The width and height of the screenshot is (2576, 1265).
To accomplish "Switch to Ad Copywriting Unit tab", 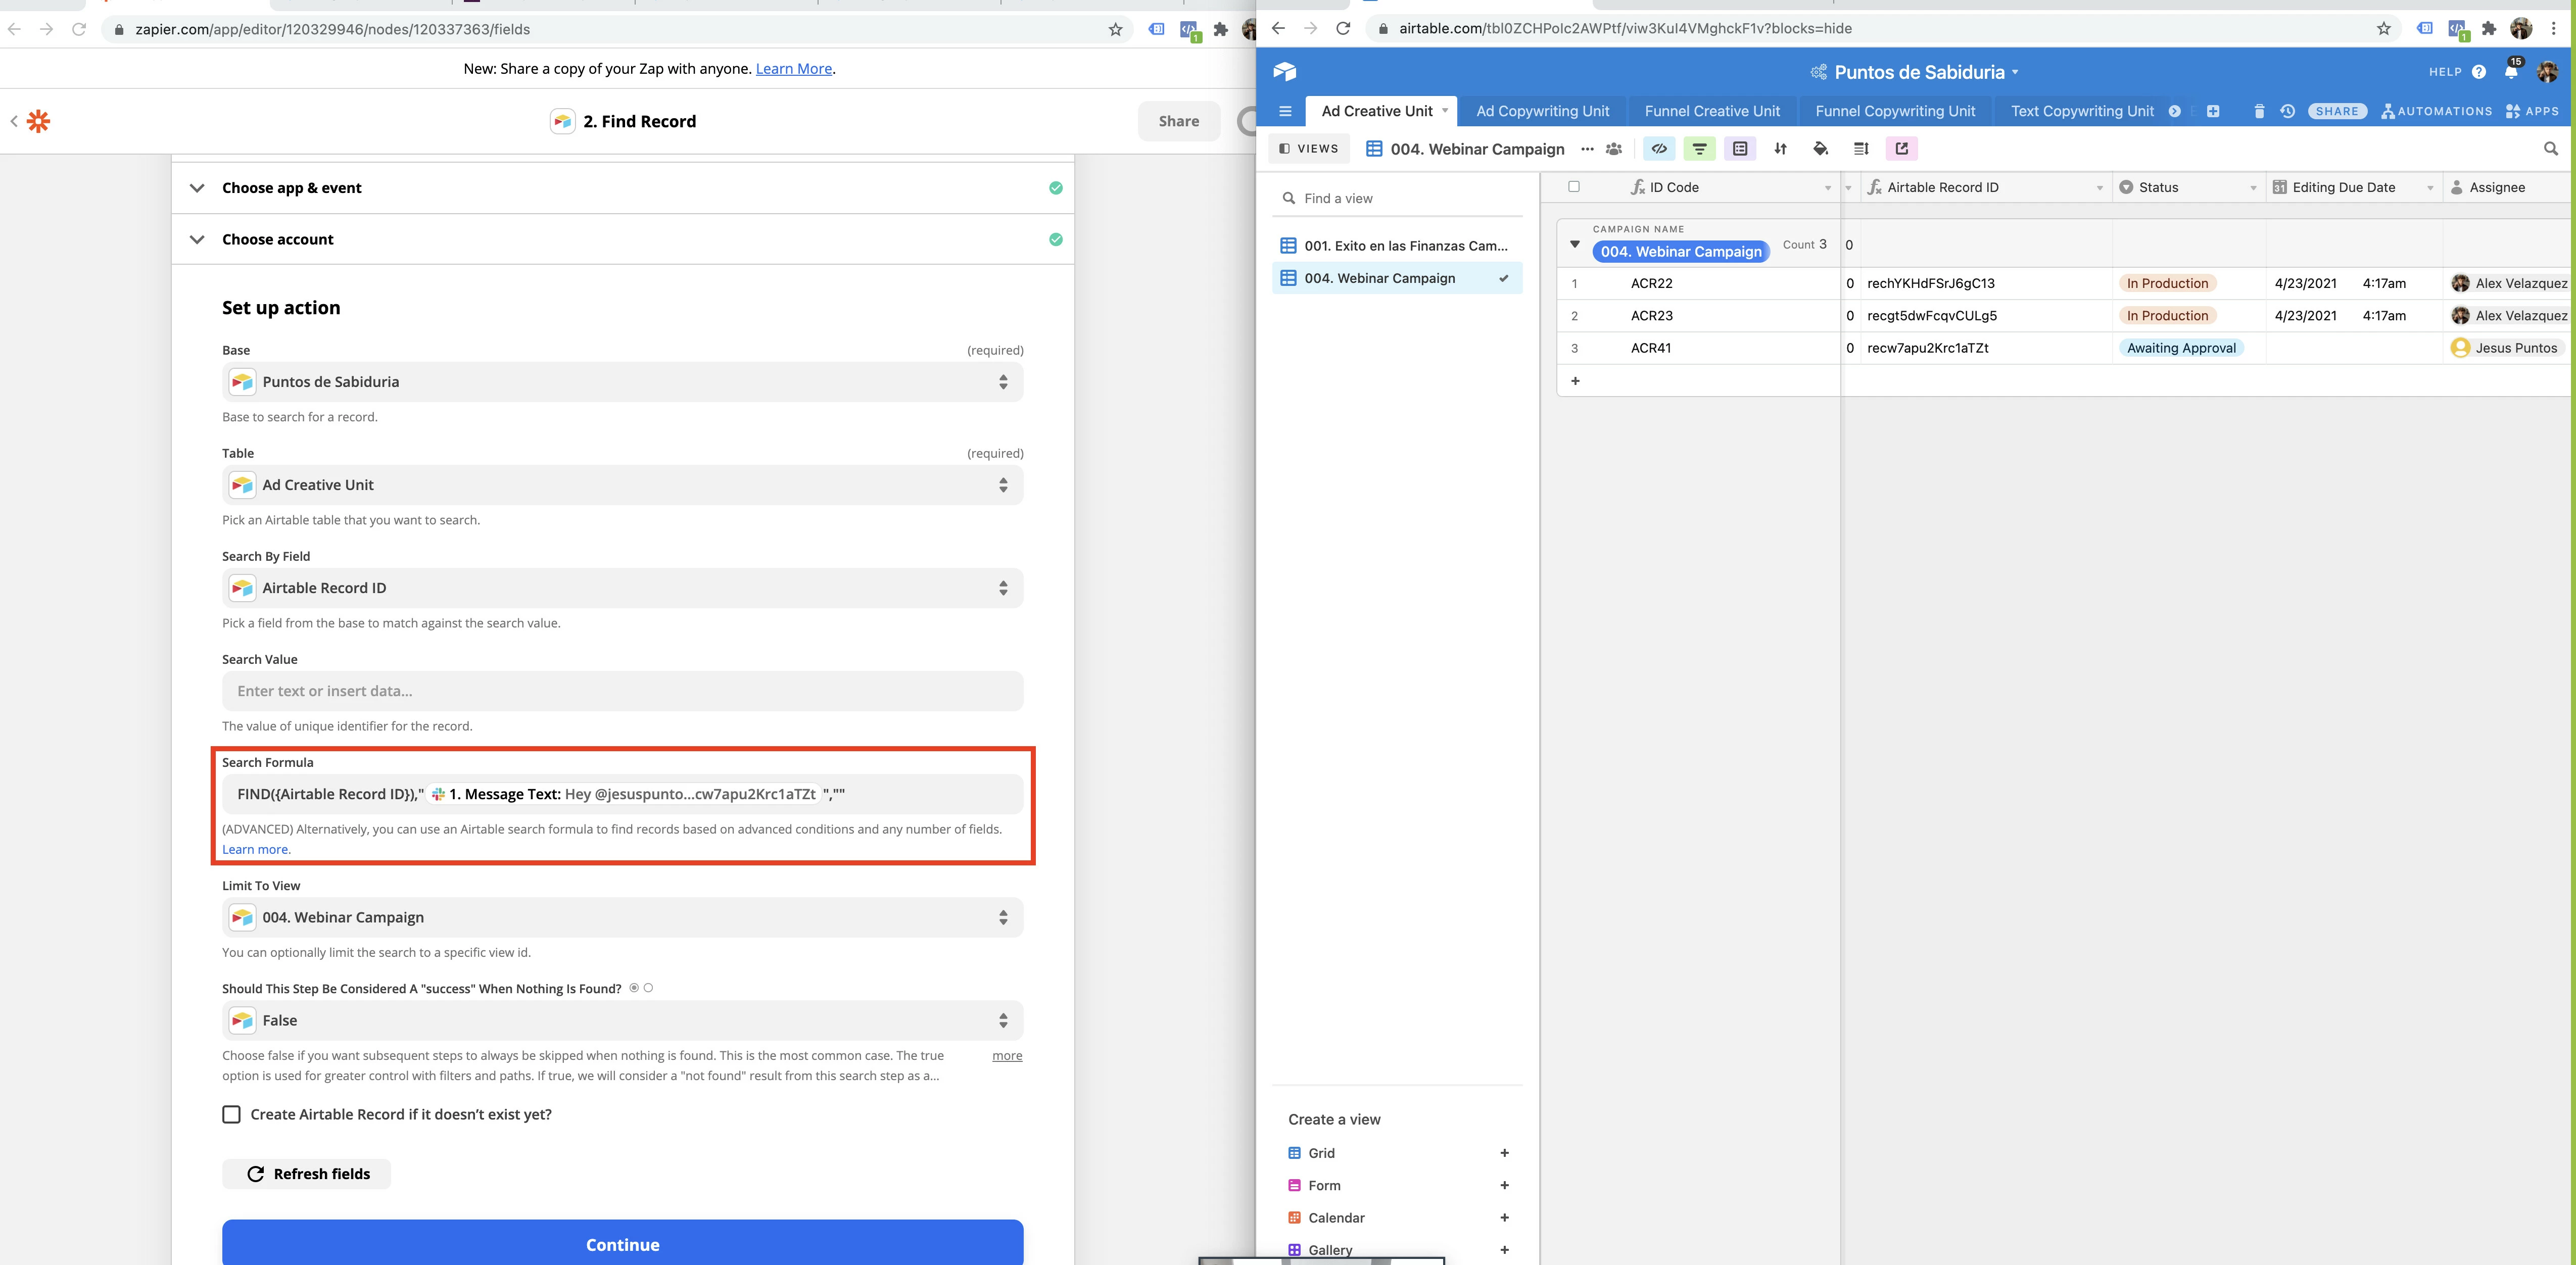I will [1542, 111].
